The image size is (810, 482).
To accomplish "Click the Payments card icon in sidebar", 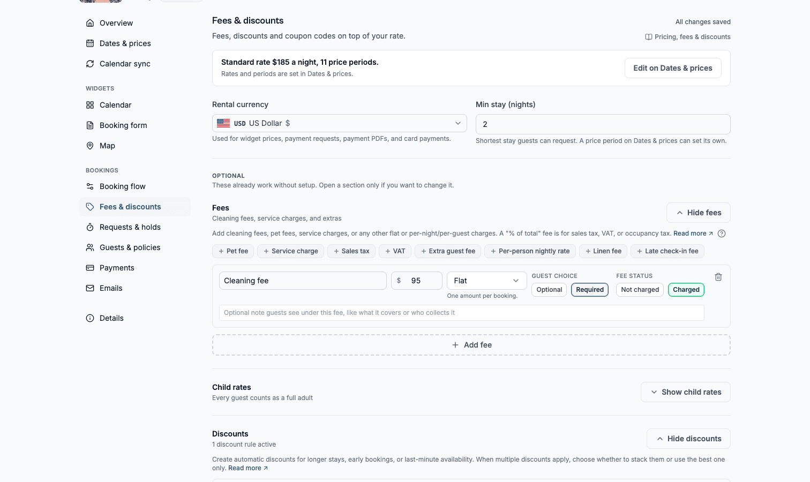I will click(90, 268).
